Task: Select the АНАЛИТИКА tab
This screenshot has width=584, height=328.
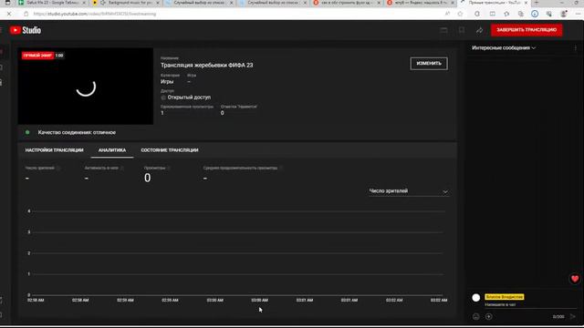Action: [x=112, y=150]
